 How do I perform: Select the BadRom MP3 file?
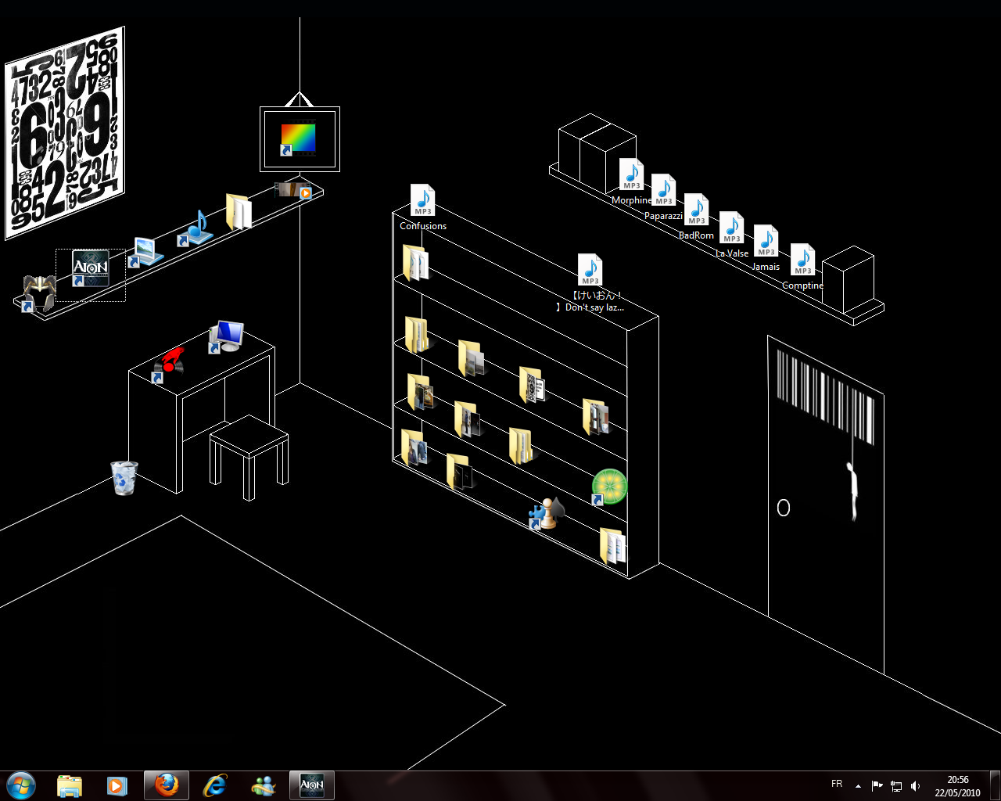coord(697,217)
